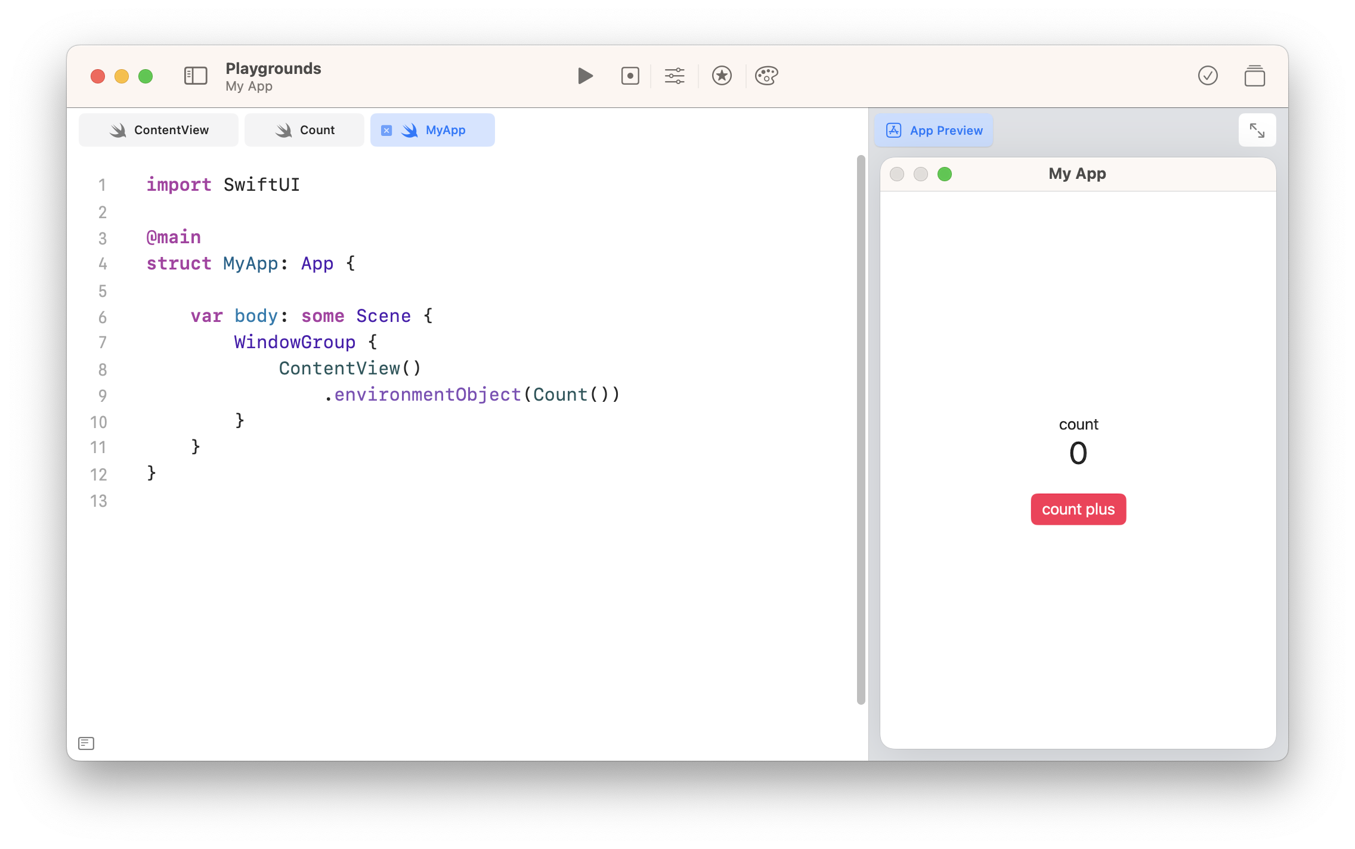1355x849 pixels.
Task: Click line 9 environmentObject code
Action: pyautogui.click(x=427, y=395)
